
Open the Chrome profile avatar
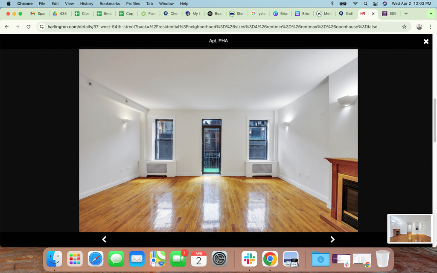click(x=419, y=27)
